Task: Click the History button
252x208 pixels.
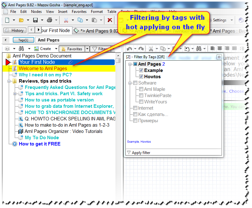Action: pyautogui.click(x=15, y=30)
